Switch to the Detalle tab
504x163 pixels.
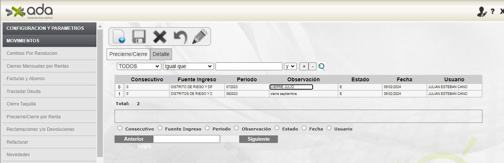pos(161,54)
